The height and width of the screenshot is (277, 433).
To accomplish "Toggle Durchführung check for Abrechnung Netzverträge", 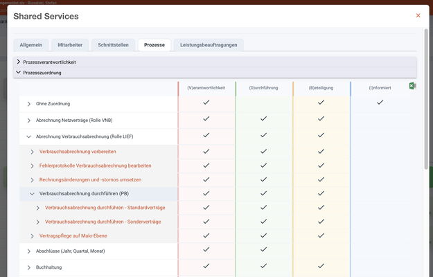I will coord(263,118).
